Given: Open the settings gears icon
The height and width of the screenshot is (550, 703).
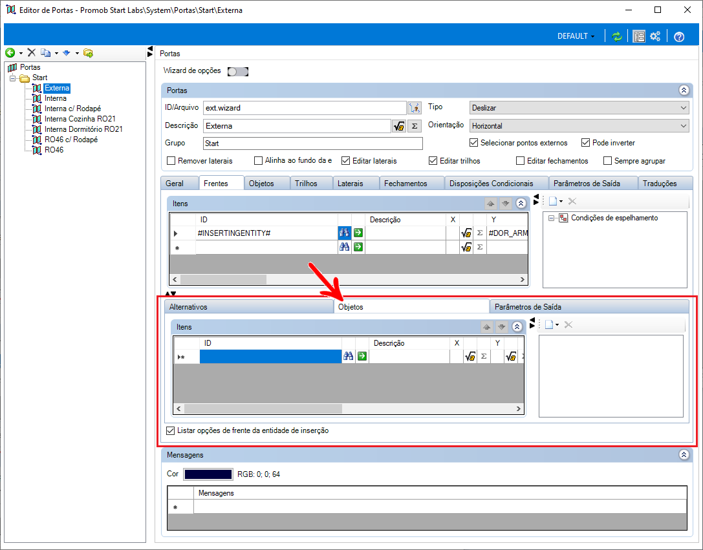Looking at the screenshot, I should coord(655,37).
